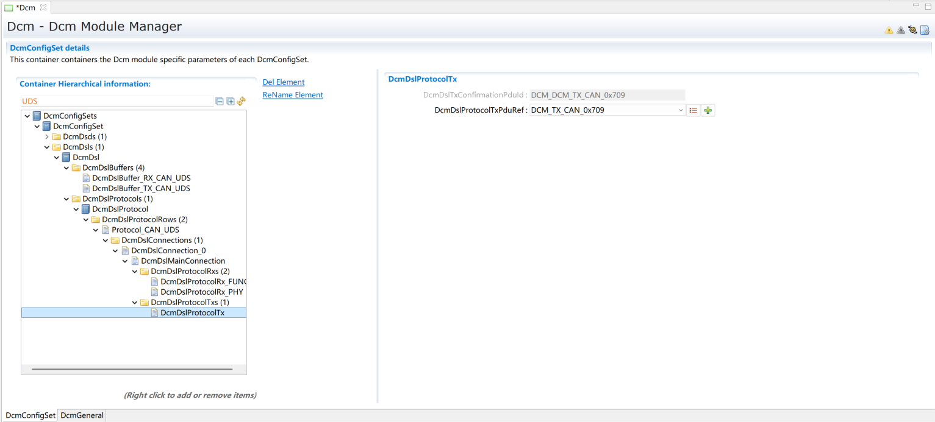
Task: Collapse the DcmDslProtocolRxs (2) node
Action: point(135,271)
